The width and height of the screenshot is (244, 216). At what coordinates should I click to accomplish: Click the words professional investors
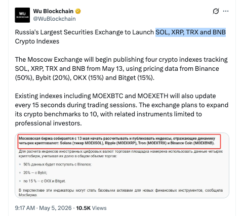click(48, 123)
